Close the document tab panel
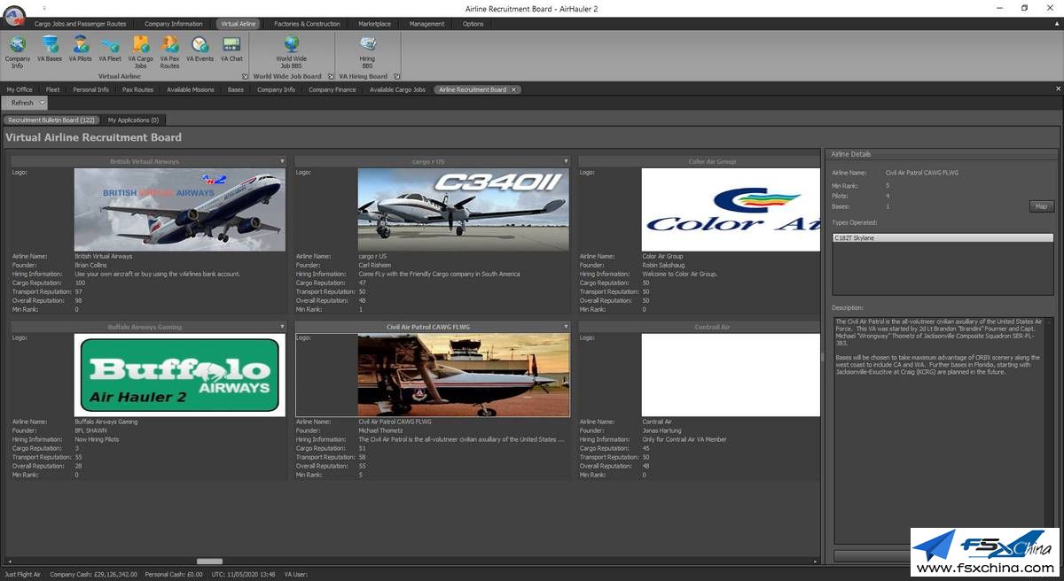 [1058, 89]
